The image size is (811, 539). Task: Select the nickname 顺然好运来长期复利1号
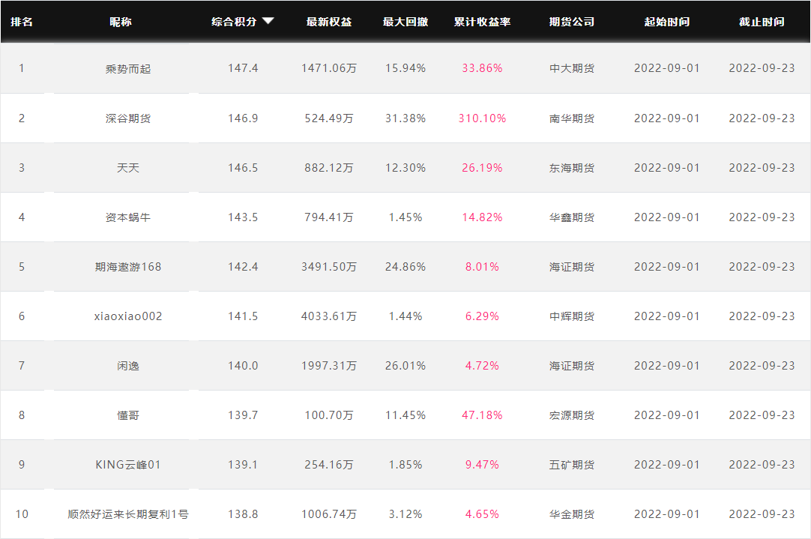tap(127, 514)
